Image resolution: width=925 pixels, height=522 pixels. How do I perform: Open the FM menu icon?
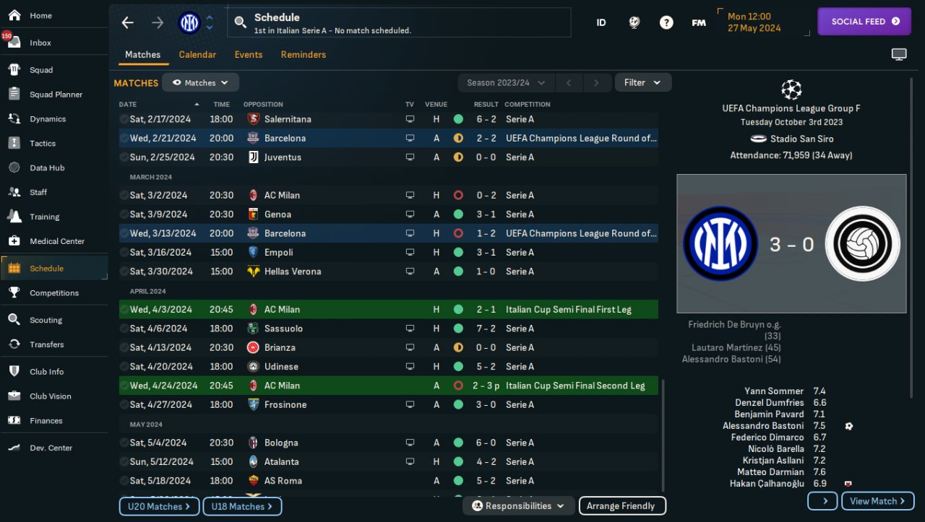[698, 22]
